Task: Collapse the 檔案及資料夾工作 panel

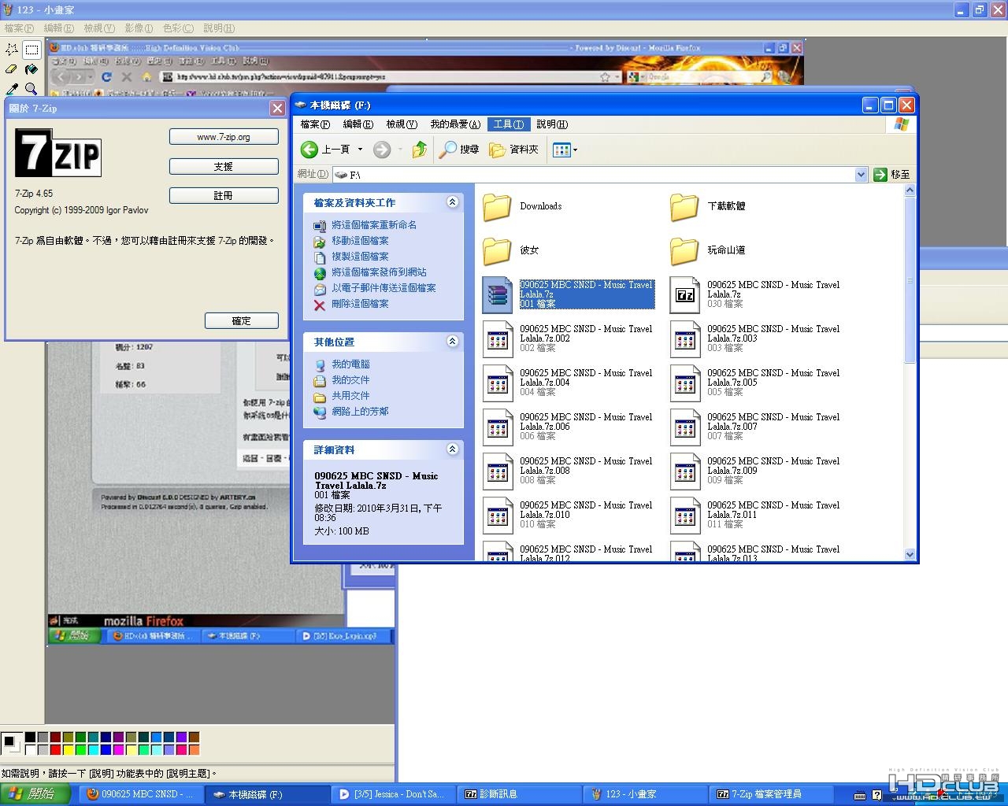Action: [x=452, y=202]
